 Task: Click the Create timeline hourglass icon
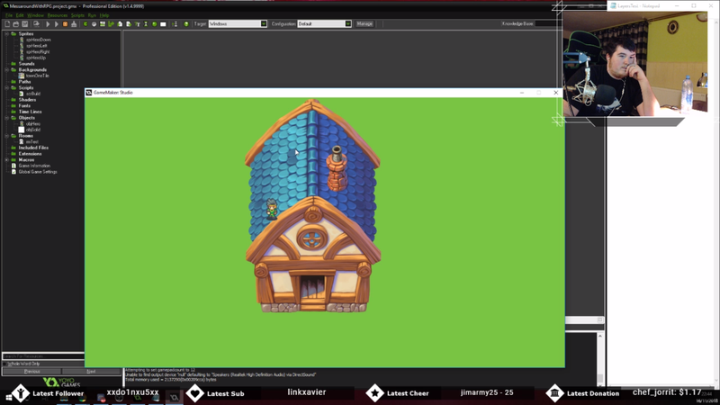(146, 24)
